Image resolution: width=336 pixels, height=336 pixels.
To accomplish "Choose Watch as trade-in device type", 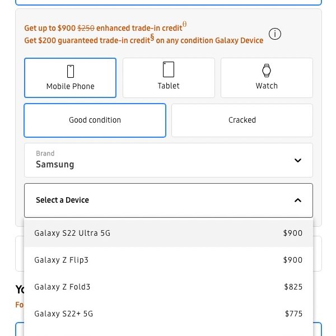I will 267,78.
